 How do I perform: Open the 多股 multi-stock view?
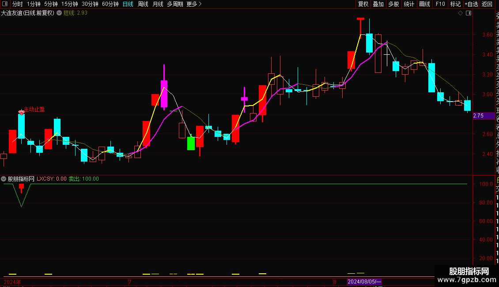393,4
